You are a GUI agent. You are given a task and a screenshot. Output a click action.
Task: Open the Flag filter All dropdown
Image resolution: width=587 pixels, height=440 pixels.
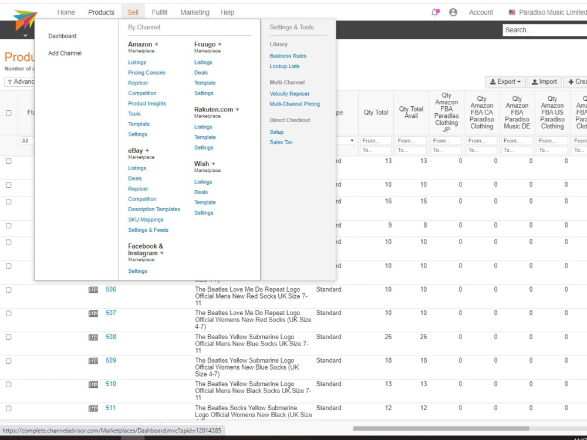(x=26, y=141)
